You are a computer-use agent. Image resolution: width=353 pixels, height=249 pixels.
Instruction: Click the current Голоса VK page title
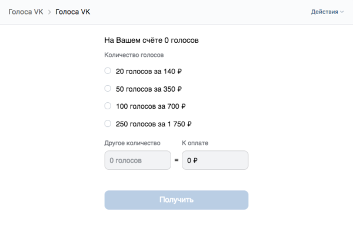pyautogui.click(x=73, y=12)
